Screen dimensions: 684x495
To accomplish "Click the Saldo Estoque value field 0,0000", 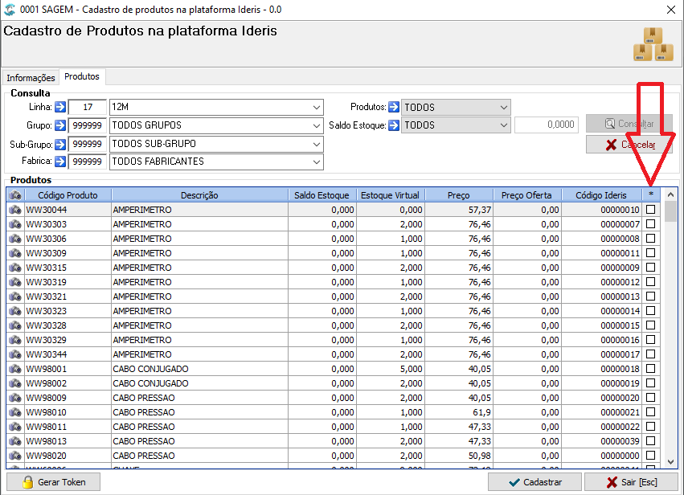I will (x=547, y=125).
